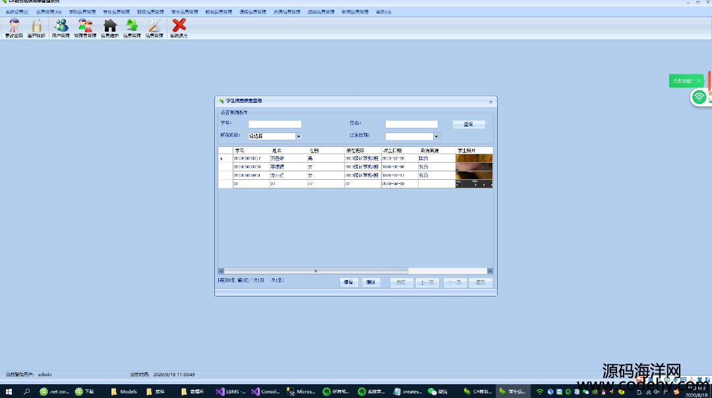Open 用户管理 user management from toolbar
Screen dimensions: 712x398
point(61,27)
